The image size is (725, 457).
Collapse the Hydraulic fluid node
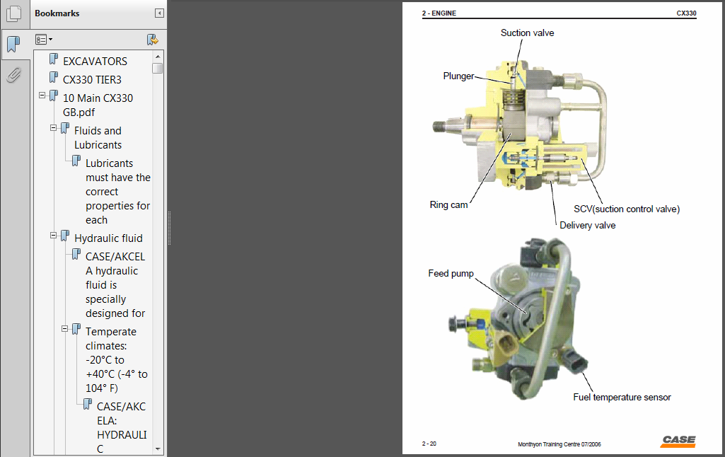pos(53,236)
